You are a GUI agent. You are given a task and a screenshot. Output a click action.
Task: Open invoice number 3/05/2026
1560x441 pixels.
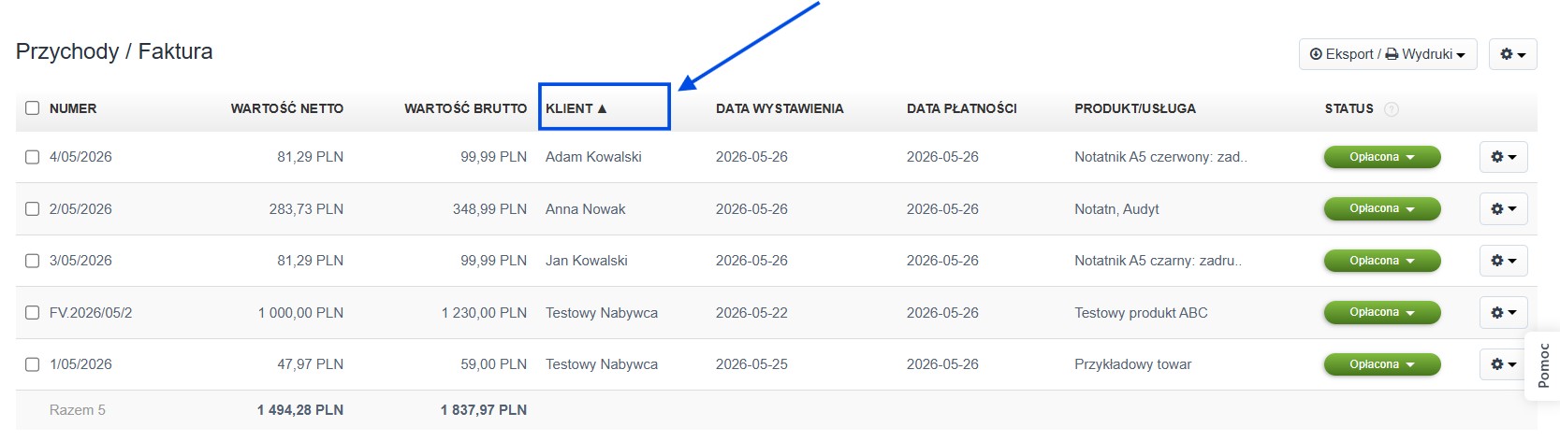pos(80,261)
